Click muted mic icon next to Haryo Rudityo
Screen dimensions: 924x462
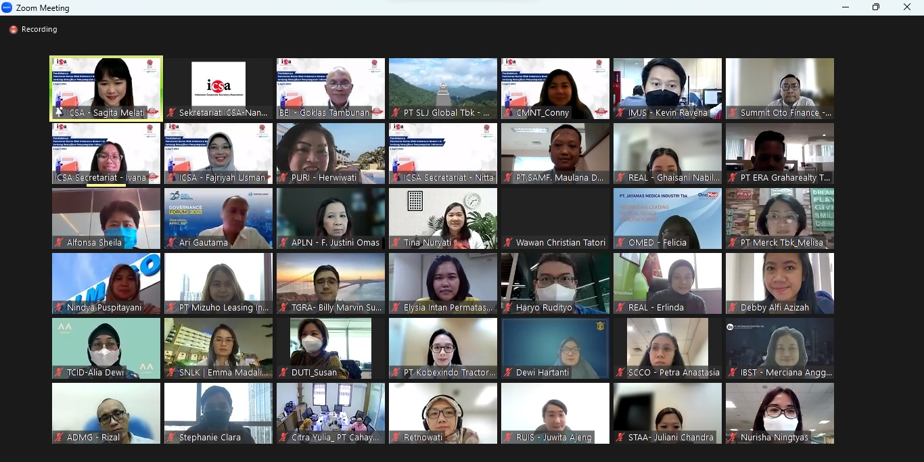click(509, 308)
